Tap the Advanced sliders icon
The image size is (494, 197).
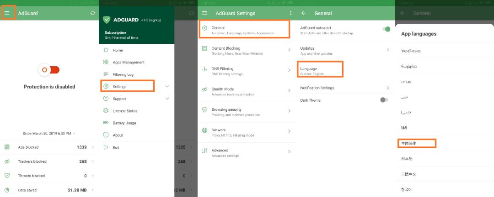click(204, 151)
